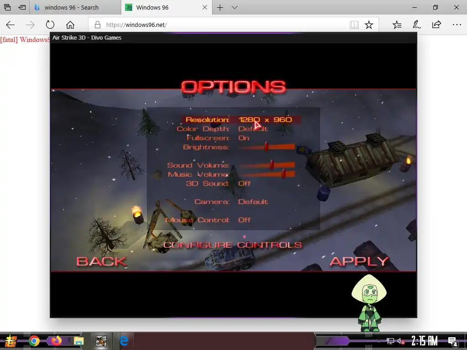This screenshot has height=350, width=467.
Task: Adjust the Sound Volume slider handle
Action: (272, 165)
